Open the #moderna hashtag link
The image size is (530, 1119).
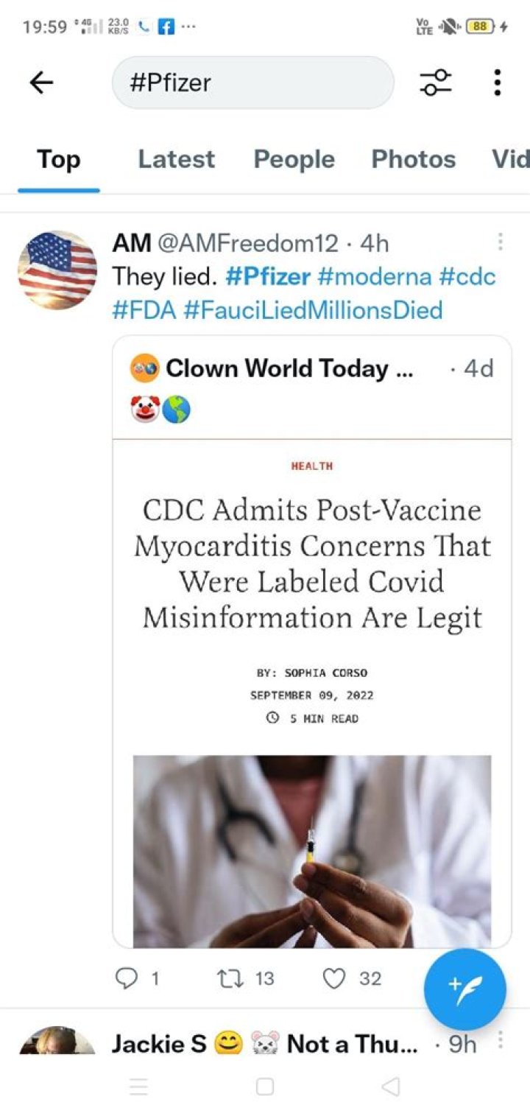point(375,276)
